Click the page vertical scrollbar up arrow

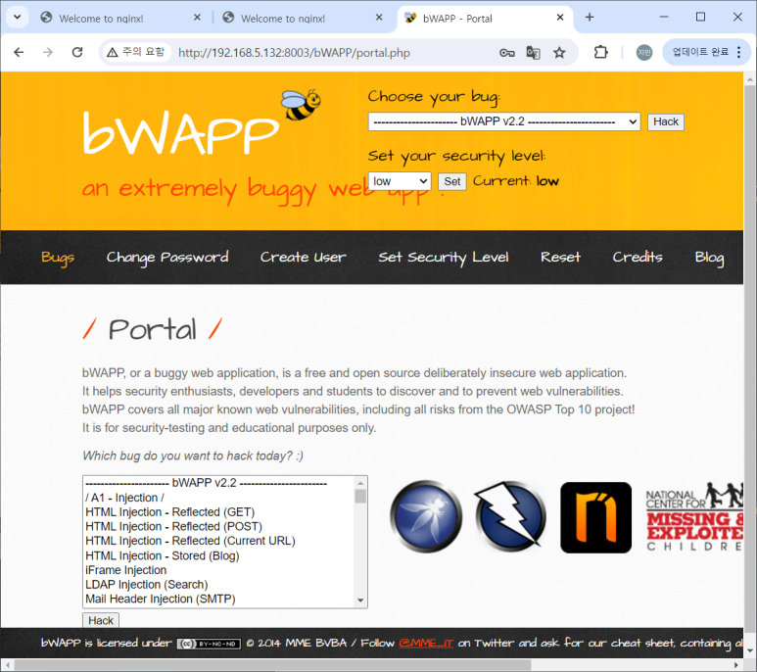pyautogui.click(x=750, y=78)
